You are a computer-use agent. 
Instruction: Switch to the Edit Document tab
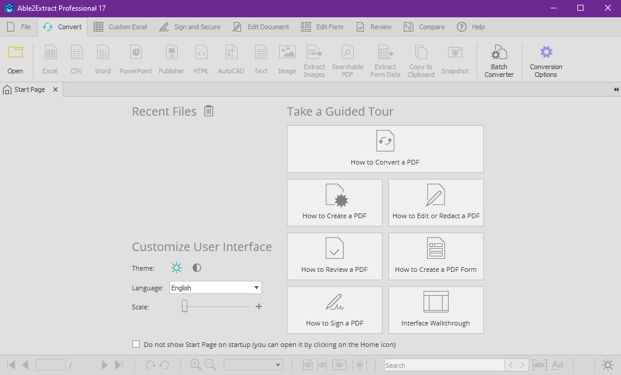tap(261, 27)
